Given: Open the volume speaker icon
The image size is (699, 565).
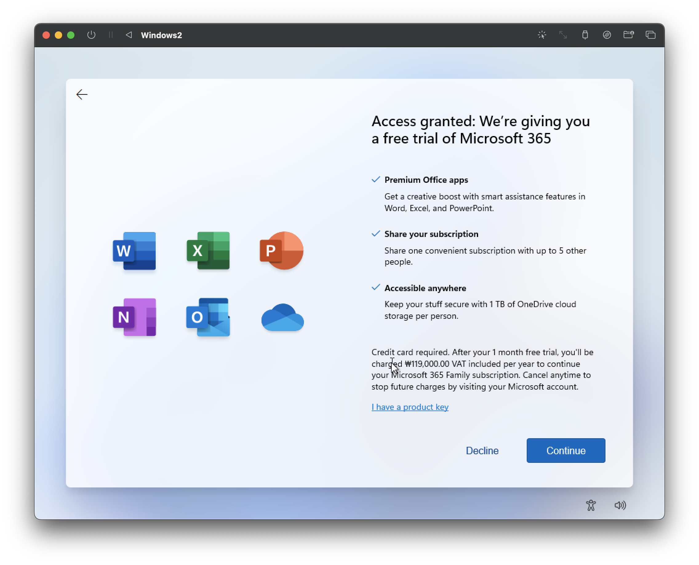Looking at the screenshot, I should [620, 505].
